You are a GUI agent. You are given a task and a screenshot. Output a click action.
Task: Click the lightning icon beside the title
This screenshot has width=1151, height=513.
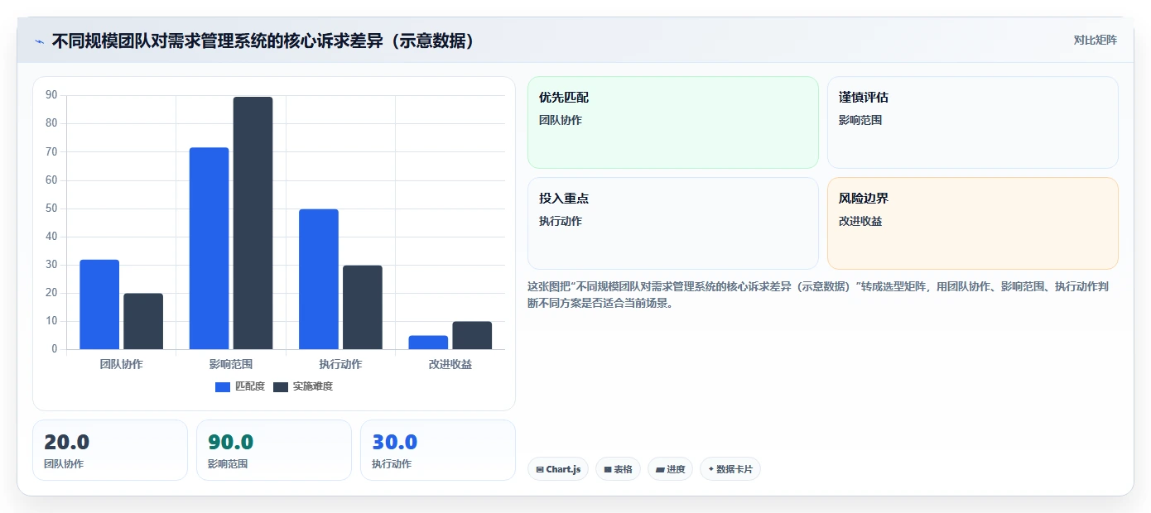click(39, 41)
